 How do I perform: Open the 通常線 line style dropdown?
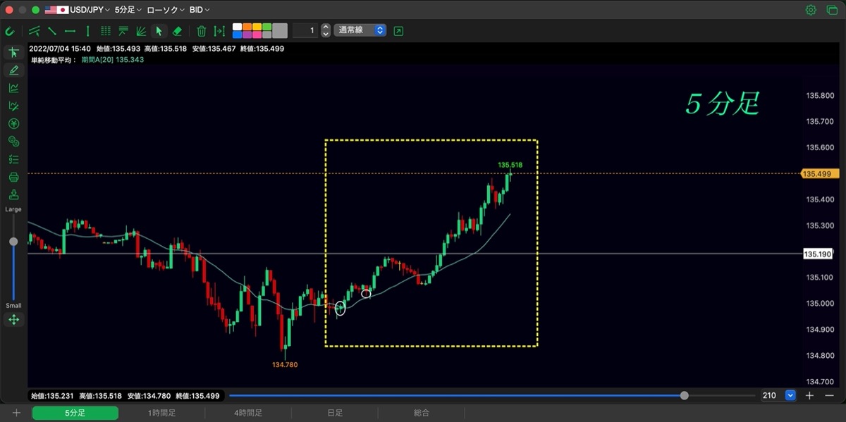pyautogui.click(x=360, y=31)
